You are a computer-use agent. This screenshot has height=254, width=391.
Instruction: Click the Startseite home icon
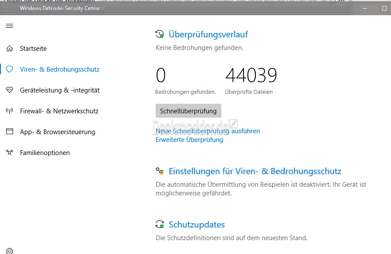[x=10, y=48]
